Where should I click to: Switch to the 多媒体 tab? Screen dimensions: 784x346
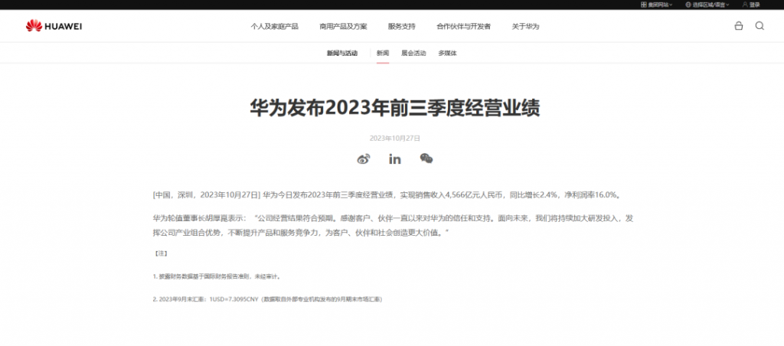click(447, 53)
